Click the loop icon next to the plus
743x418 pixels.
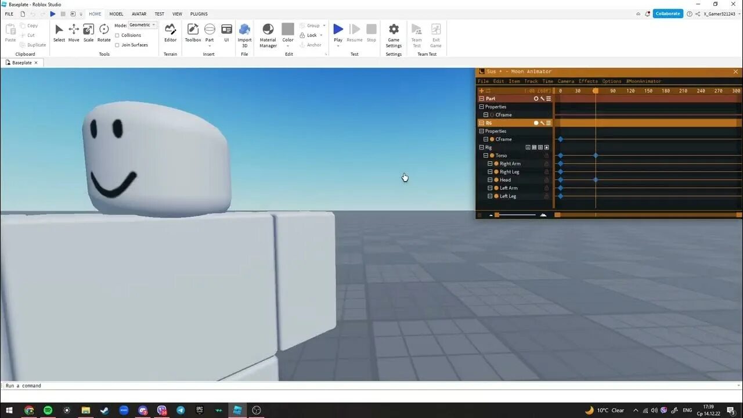coord(488,91)
